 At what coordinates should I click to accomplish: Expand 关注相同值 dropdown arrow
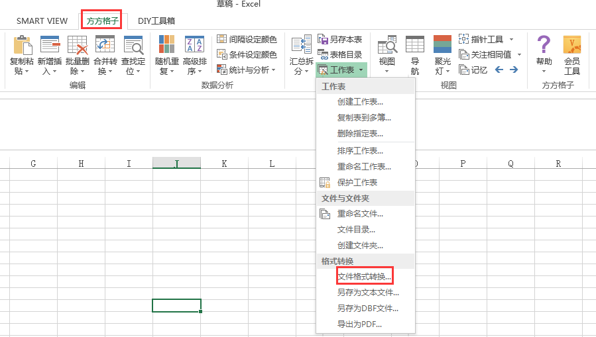(x=519, y=55)
